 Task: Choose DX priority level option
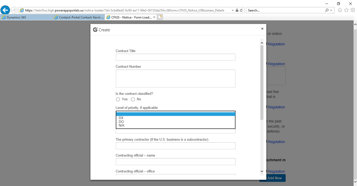pos(121,118)
